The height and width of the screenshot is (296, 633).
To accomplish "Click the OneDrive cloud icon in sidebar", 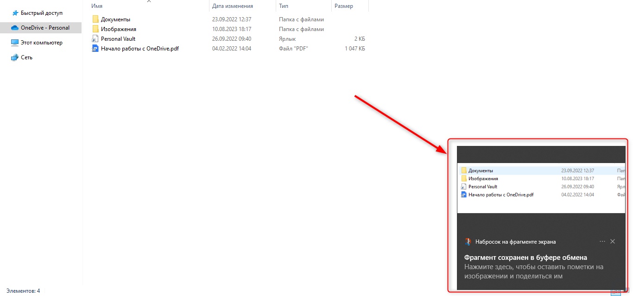I will 15,28.
